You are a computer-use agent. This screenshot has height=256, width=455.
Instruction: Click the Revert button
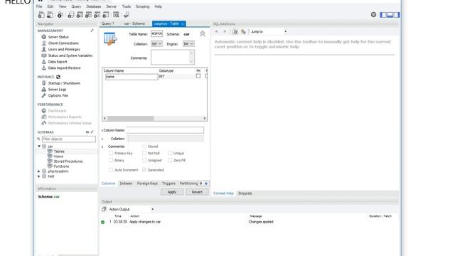click(x=197, y=192)
